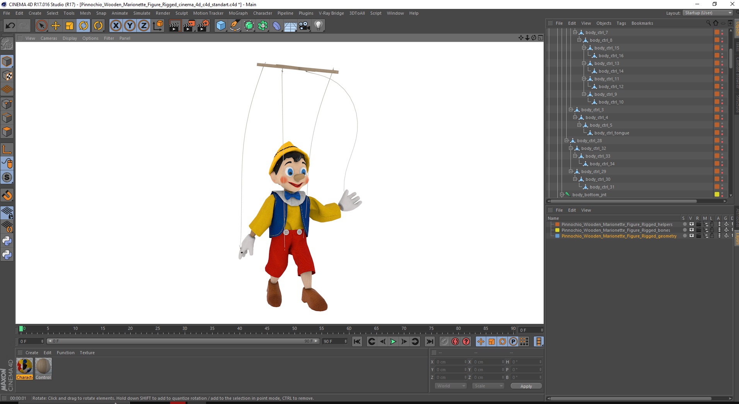
Task: Click the yellow bones layer color swatch
Action: (x=557, y=230)
